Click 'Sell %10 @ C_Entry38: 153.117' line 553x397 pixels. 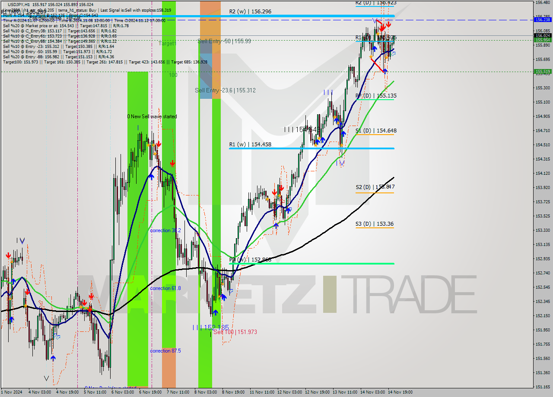click(60, 31)
